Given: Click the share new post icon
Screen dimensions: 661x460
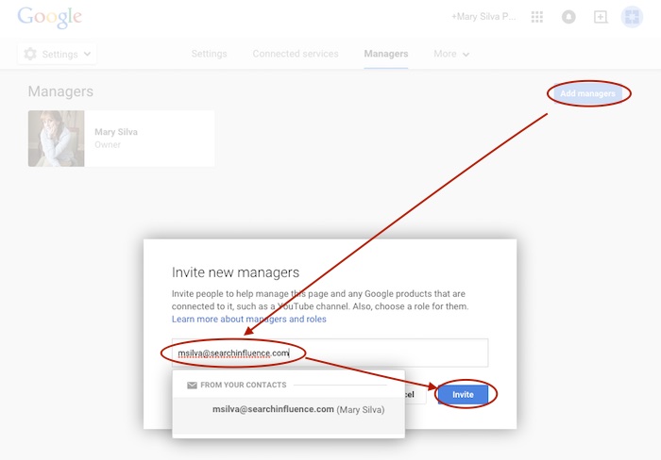Looking at the screenshot, I should (x=600, y=17).
